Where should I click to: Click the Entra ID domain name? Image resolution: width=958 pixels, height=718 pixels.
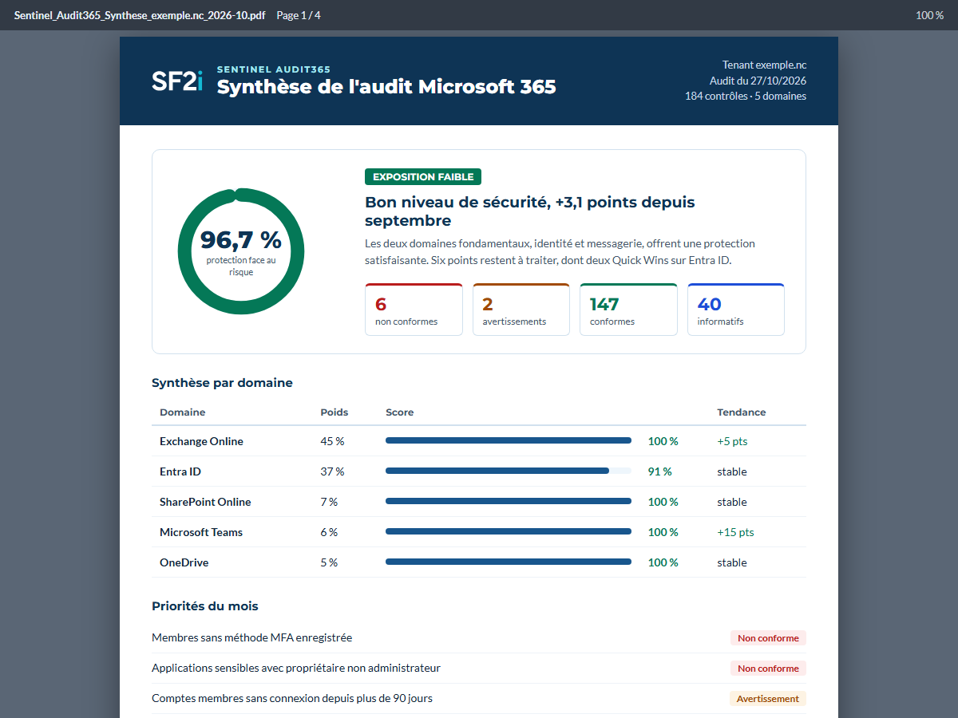pyautogui.click(x=180, y=471)
